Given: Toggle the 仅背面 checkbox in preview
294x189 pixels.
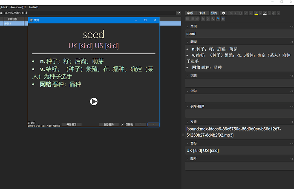Looking at the screenshot, I should (x=122, y=124).
